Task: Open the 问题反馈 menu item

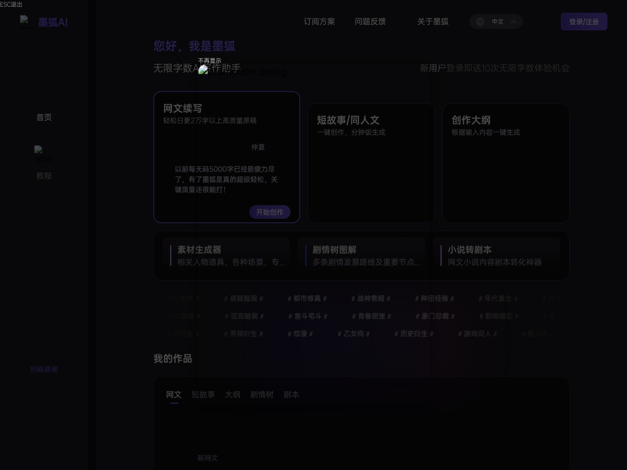Action: (x=370, y=22)
